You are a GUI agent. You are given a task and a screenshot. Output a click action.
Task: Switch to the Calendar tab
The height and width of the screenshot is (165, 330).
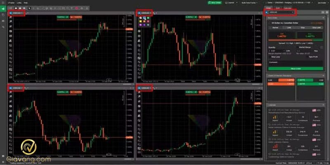[288, 8]
